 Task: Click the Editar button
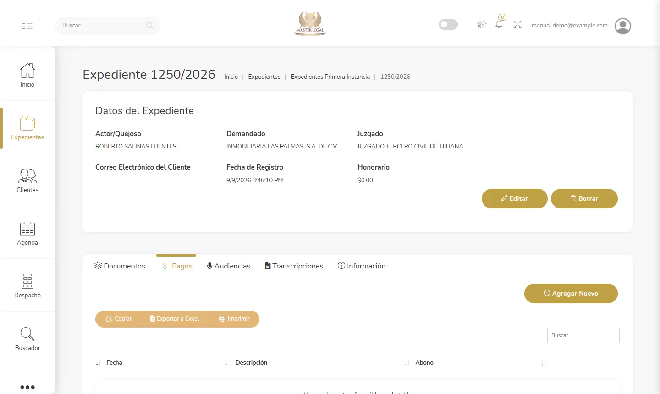[515, 198]
